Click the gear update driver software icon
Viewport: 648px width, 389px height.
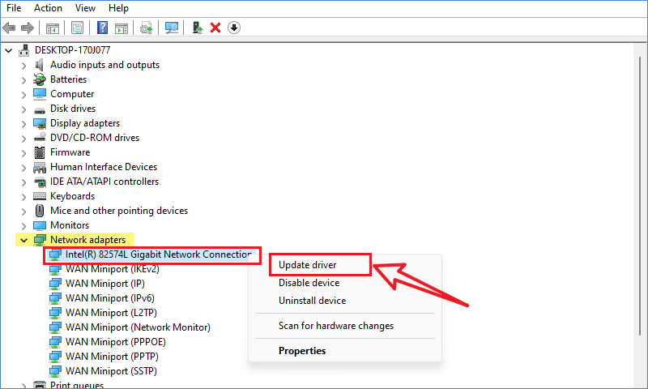pos(147,28)
